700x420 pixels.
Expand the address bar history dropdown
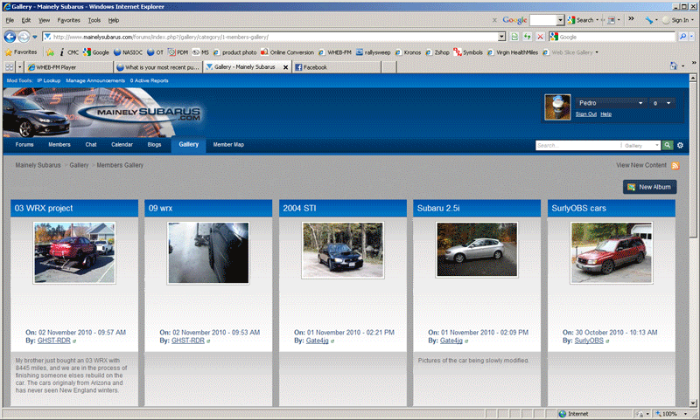pyautogui.click(x=501, y=37)
